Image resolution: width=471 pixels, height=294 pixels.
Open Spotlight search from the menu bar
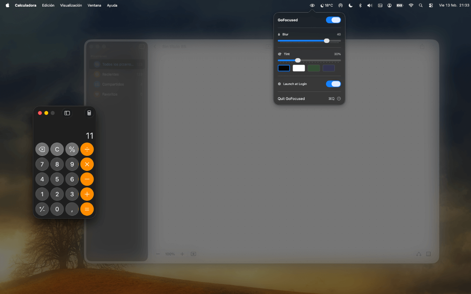point(421,5)
